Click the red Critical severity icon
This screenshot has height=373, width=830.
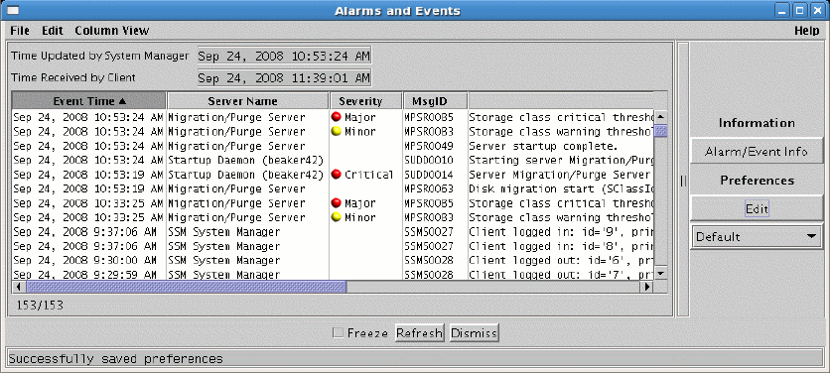click(337, 175)
